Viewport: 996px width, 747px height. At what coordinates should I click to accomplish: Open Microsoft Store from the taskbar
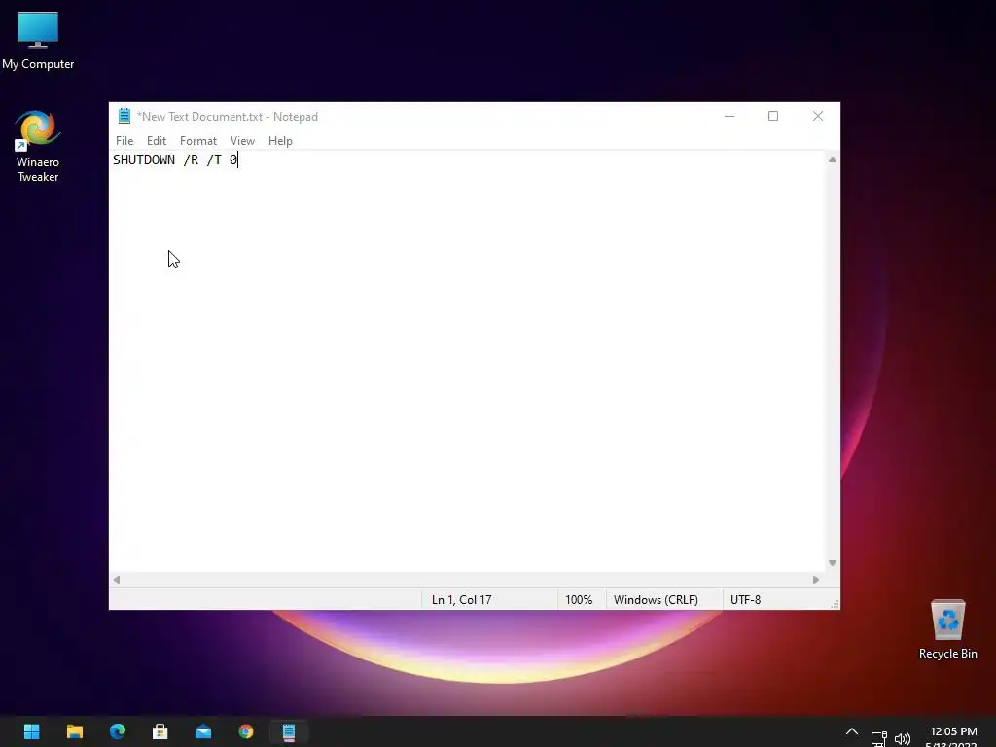(160, 731)
